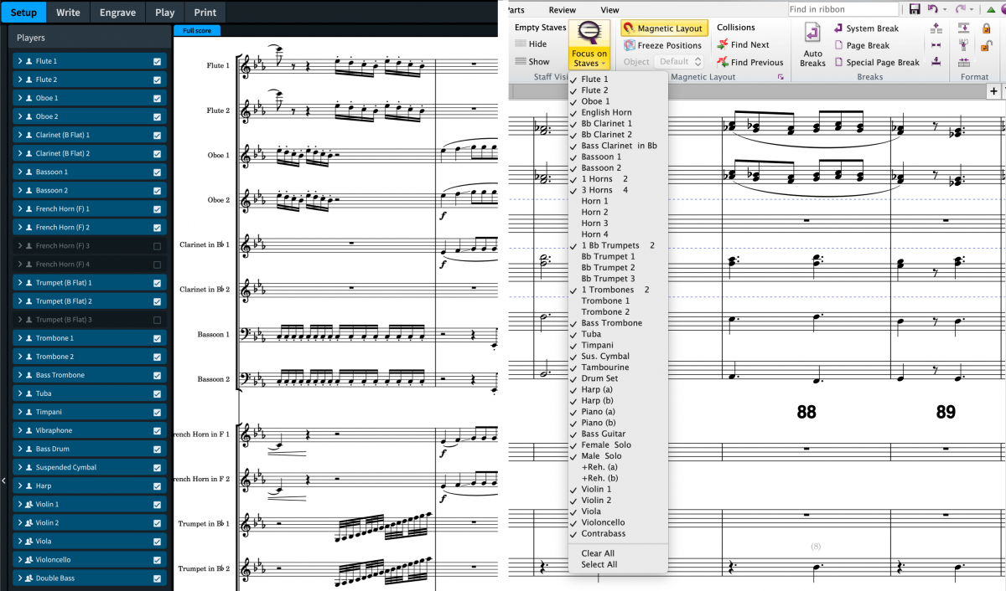Switch to the Play mode tab
Image resolution: width=1006 pixels, height=591 pixels.
[165, 13]
